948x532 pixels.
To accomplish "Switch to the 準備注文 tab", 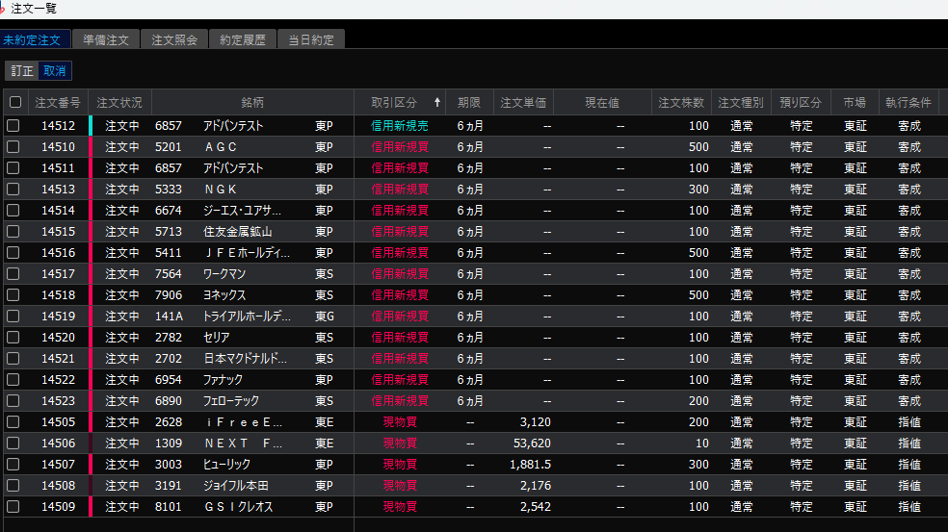I will 106,39.
